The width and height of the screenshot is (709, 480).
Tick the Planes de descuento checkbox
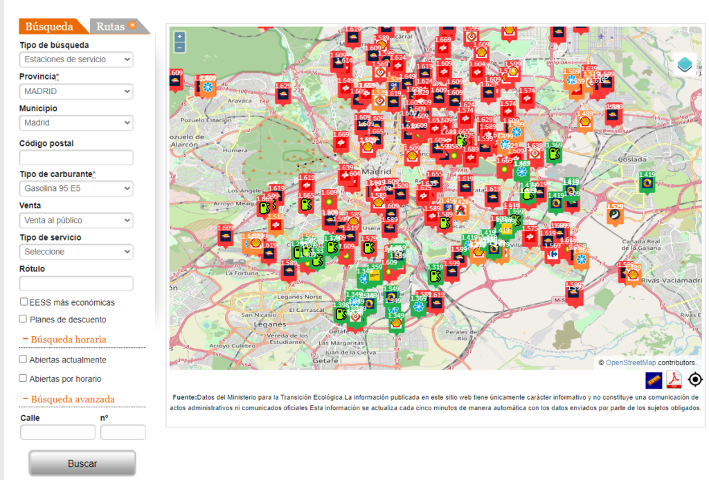click(24, 319)
